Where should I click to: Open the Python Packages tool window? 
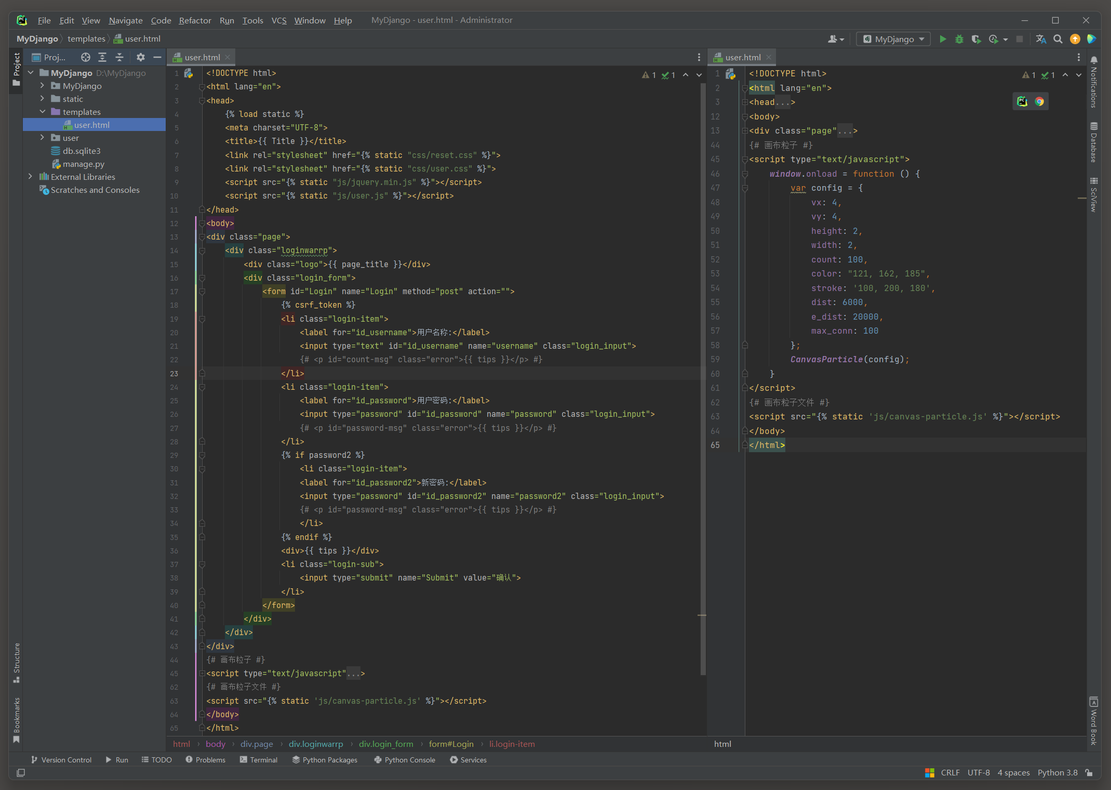[325, 760]
